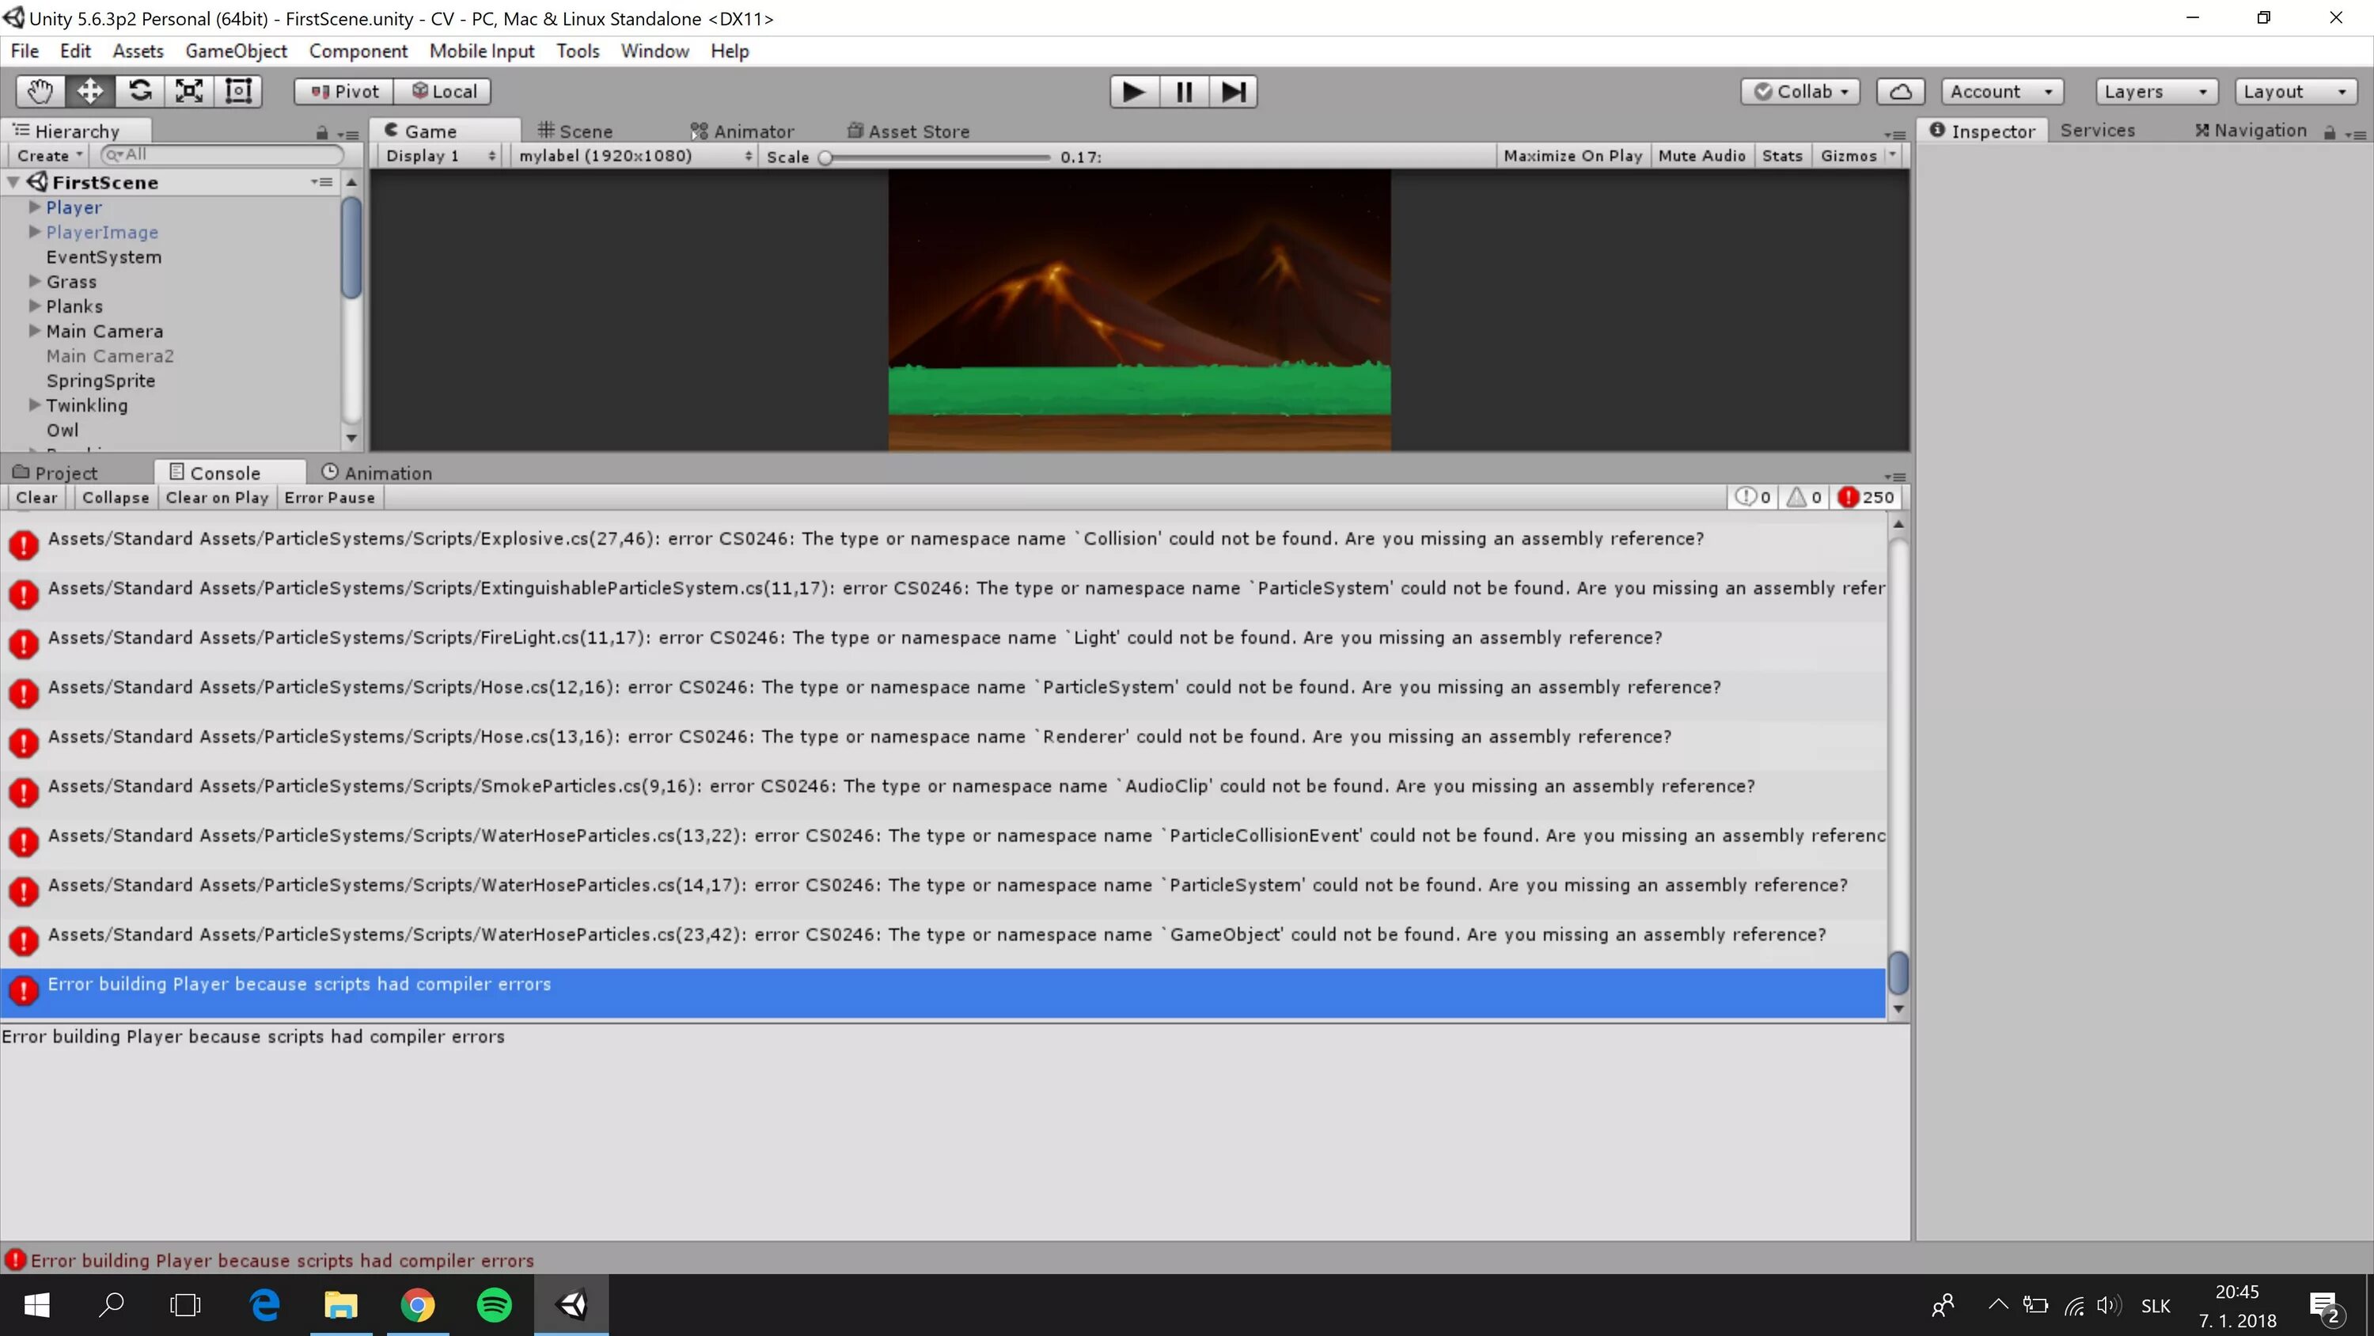
Task: Lock the Hierarchy panel
Action: pyautogui.click(x=321, y=133)
